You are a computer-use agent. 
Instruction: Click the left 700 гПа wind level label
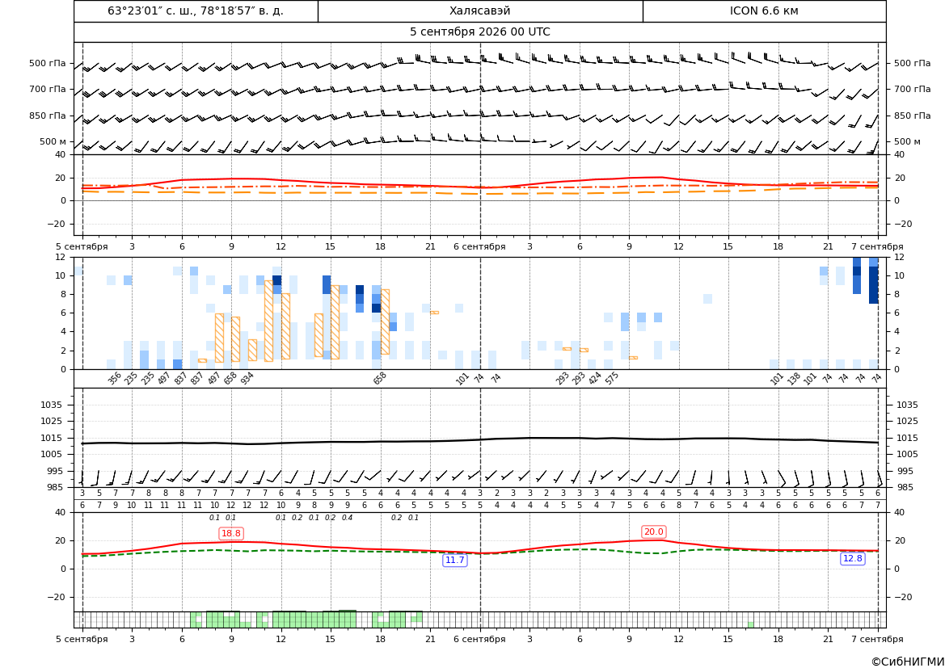point(47,89)
